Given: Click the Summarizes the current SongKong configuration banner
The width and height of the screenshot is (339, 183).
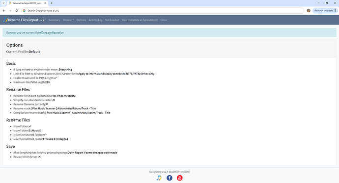Looking at the screenshot, I should click(169, 32).
